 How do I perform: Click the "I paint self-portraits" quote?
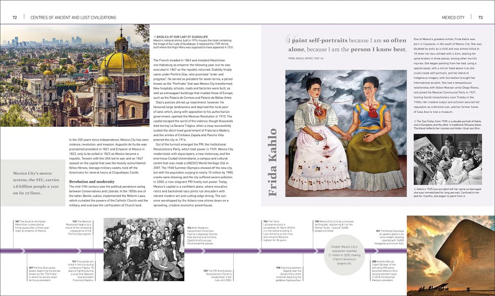pyautogui.click(x=347, y=45)
